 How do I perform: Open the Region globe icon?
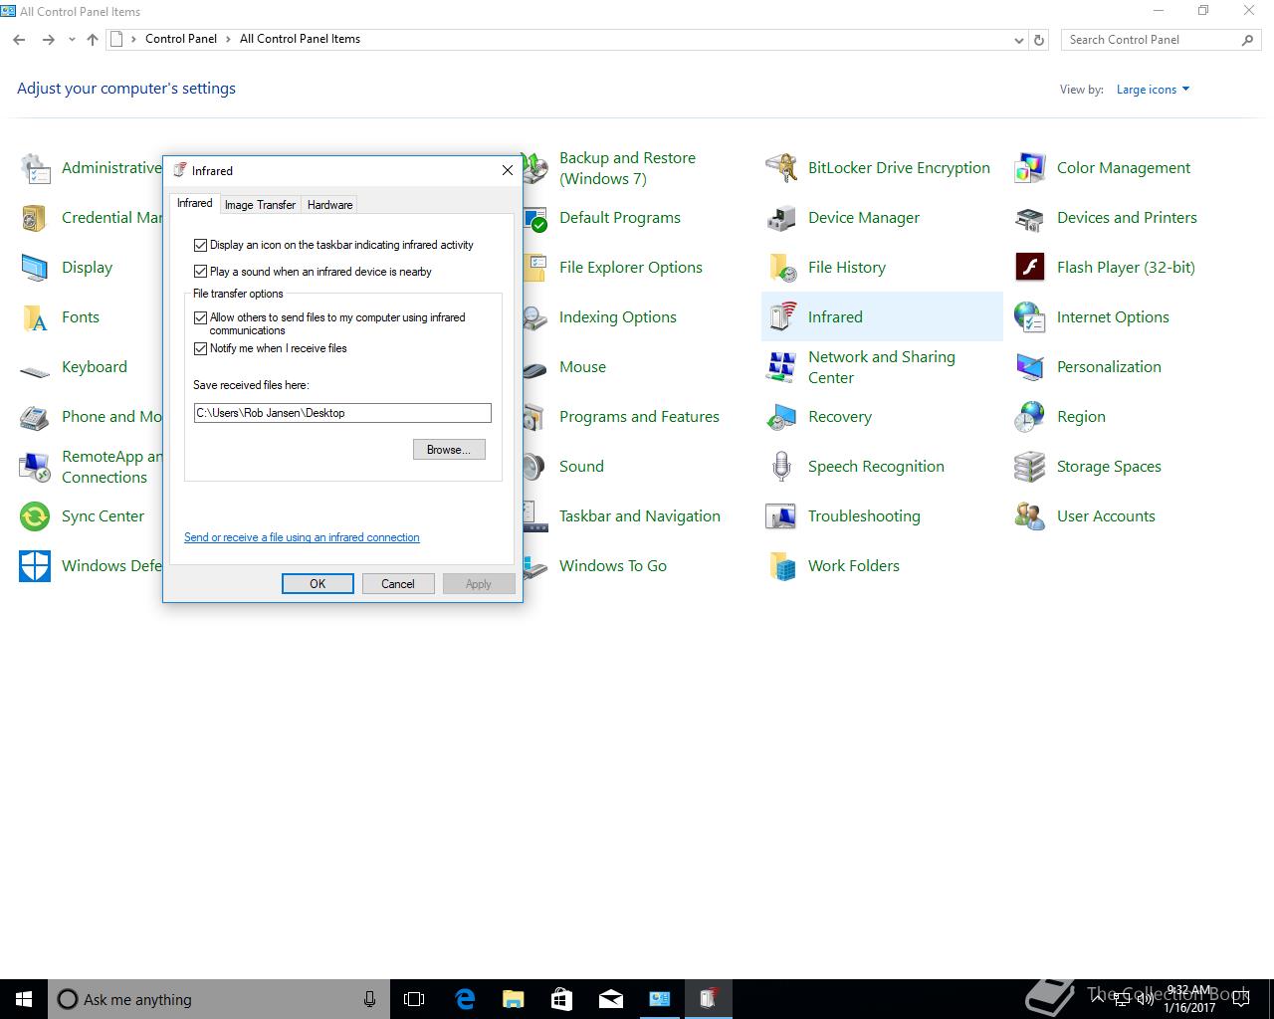click(x=1031, y=417)
